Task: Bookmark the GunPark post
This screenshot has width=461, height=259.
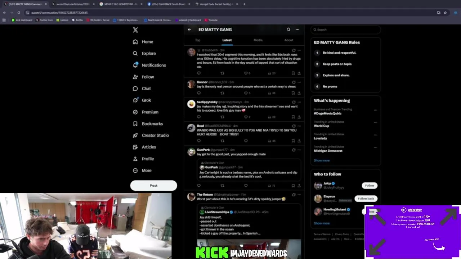Action: click(x=293, y=186)
